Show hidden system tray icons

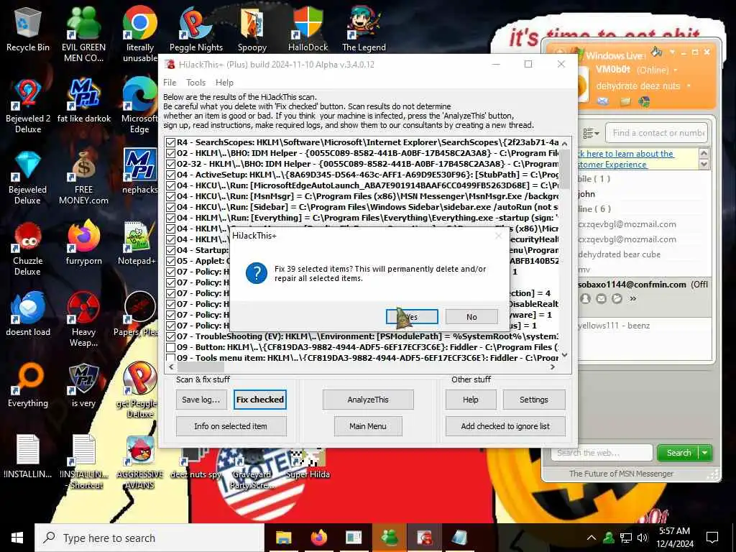592,538
